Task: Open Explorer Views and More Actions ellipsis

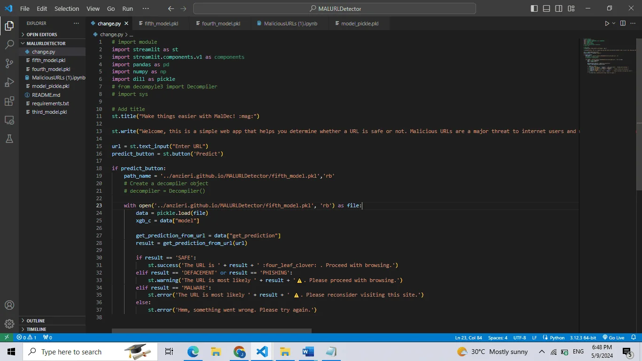Action: (76, 23)
